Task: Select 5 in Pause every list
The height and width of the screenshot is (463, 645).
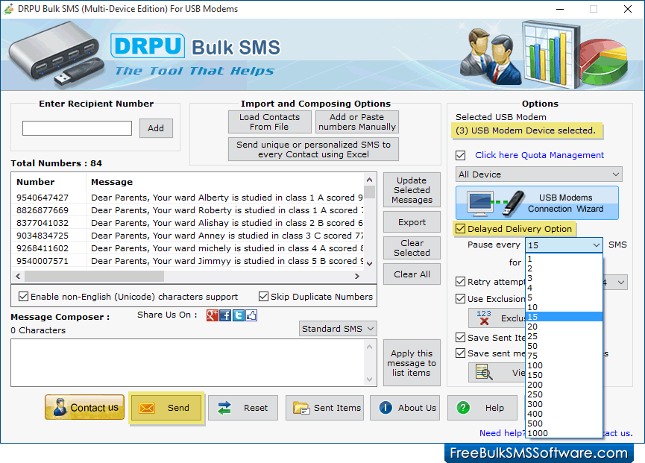Action: pyautogui.click(x=564, y=297)
